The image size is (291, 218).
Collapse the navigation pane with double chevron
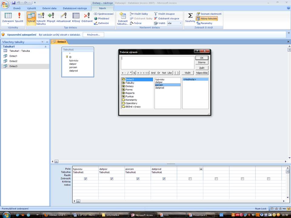[47, 42]
